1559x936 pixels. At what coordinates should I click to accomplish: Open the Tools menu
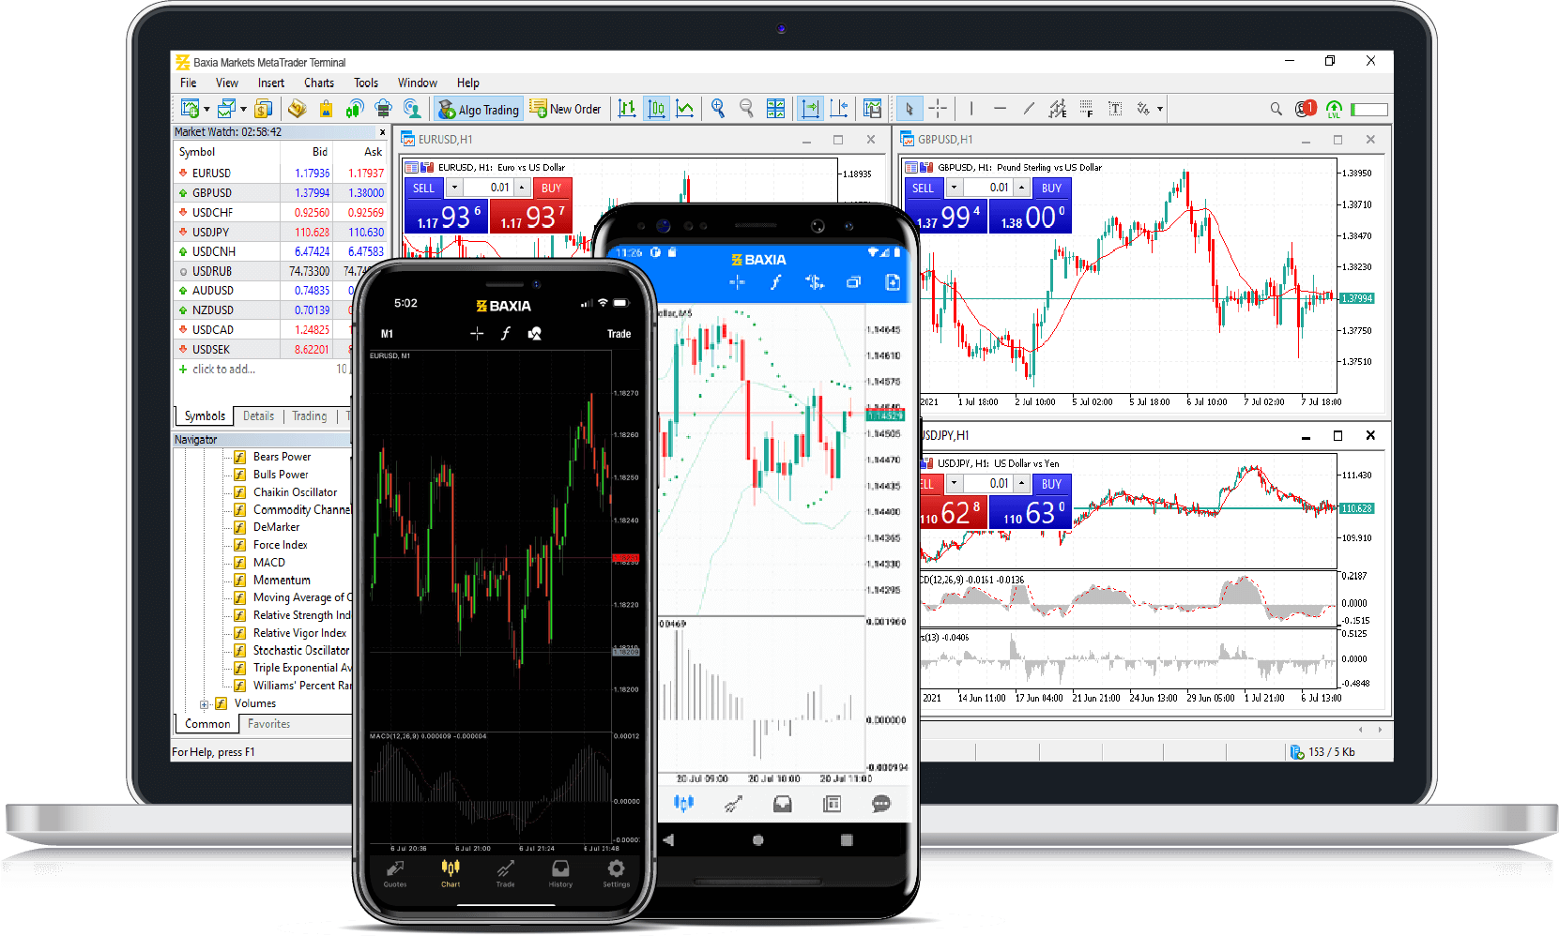point(366,83)
